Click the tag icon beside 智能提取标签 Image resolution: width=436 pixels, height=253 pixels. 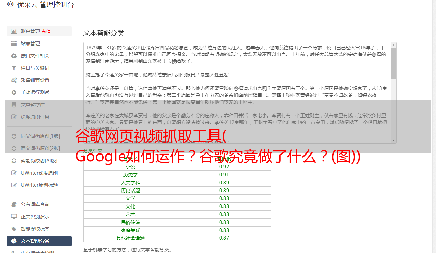tap(14, 229)
